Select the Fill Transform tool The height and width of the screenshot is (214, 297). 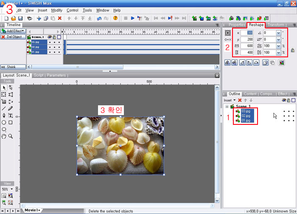point(4,101)
